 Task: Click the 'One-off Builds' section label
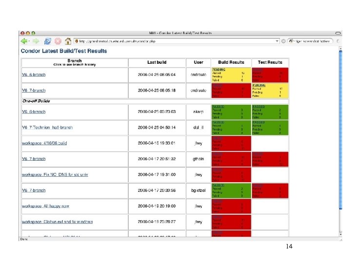36,101
